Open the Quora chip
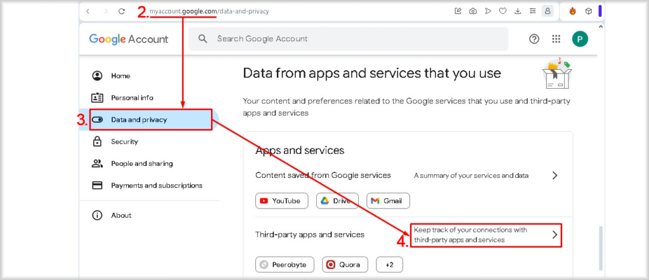 (x=345, y=265)
